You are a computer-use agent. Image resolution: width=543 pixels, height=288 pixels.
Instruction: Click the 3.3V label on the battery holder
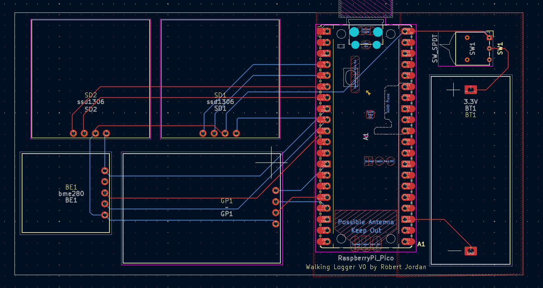[x=471, y=101]
